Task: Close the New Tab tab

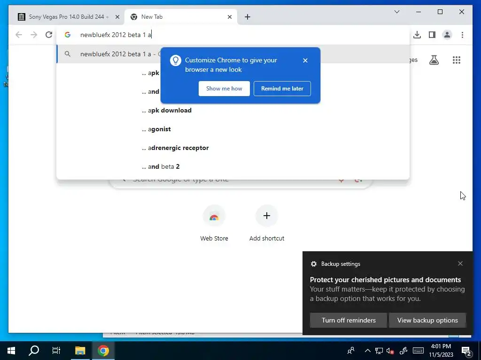Action: pyautogui.click(x=229, y=17)
